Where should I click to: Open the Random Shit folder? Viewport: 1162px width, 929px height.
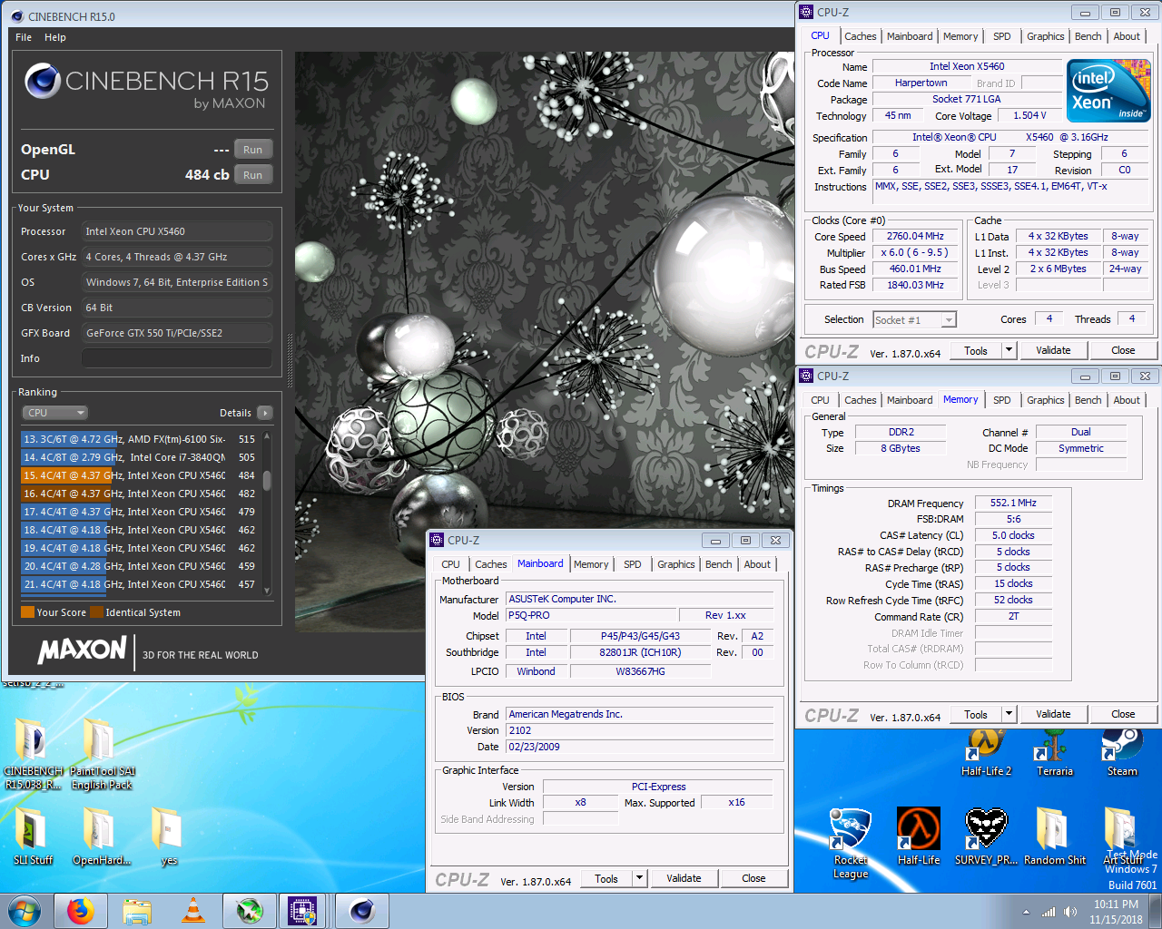pos(1054,836)
